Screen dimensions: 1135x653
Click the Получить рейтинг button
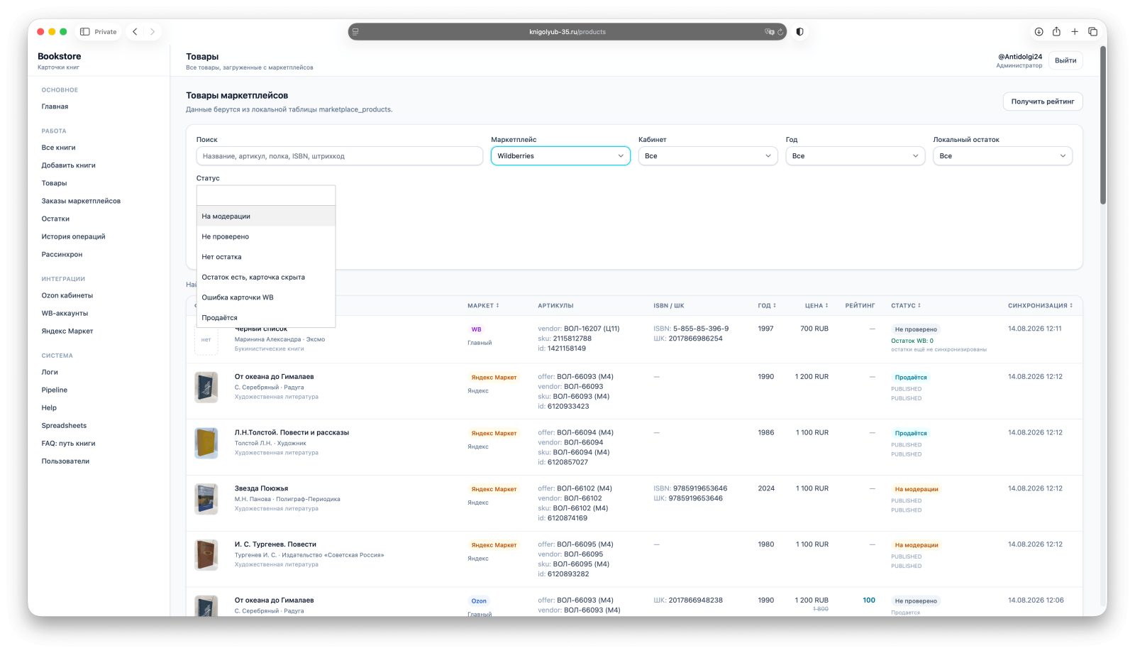click(1042, 101)
